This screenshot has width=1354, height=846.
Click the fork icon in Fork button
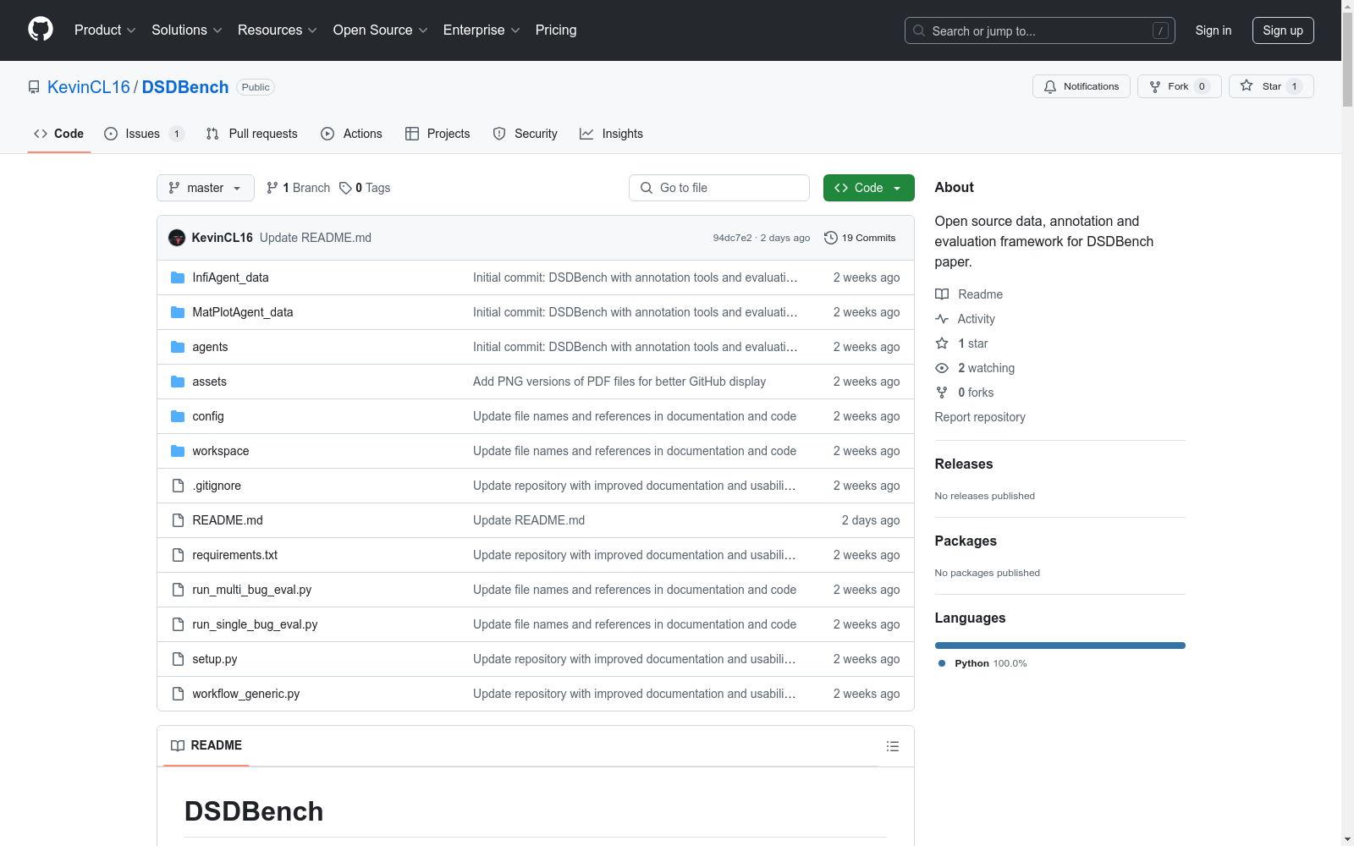(1155, 86)
